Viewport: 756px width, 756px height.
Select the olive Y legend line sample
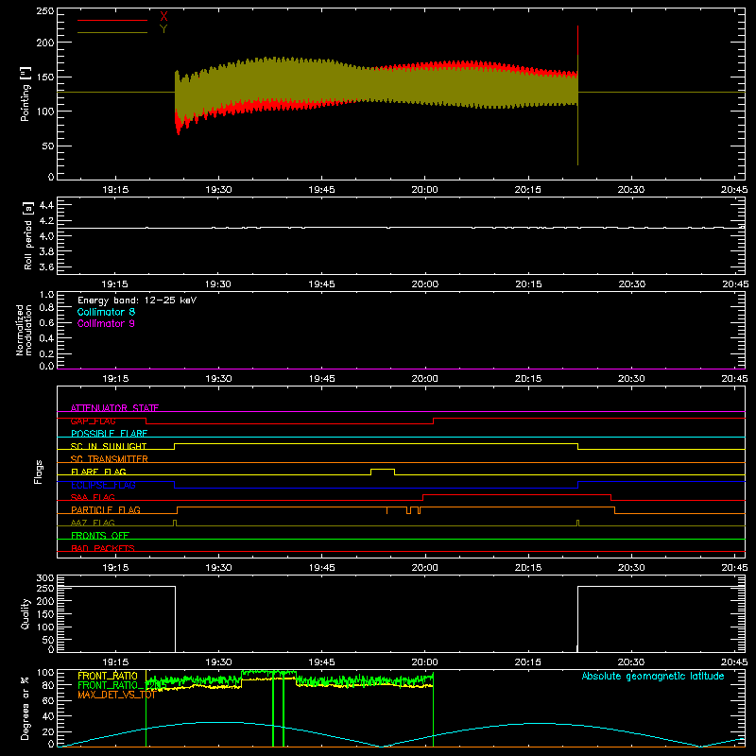[112, 32]
